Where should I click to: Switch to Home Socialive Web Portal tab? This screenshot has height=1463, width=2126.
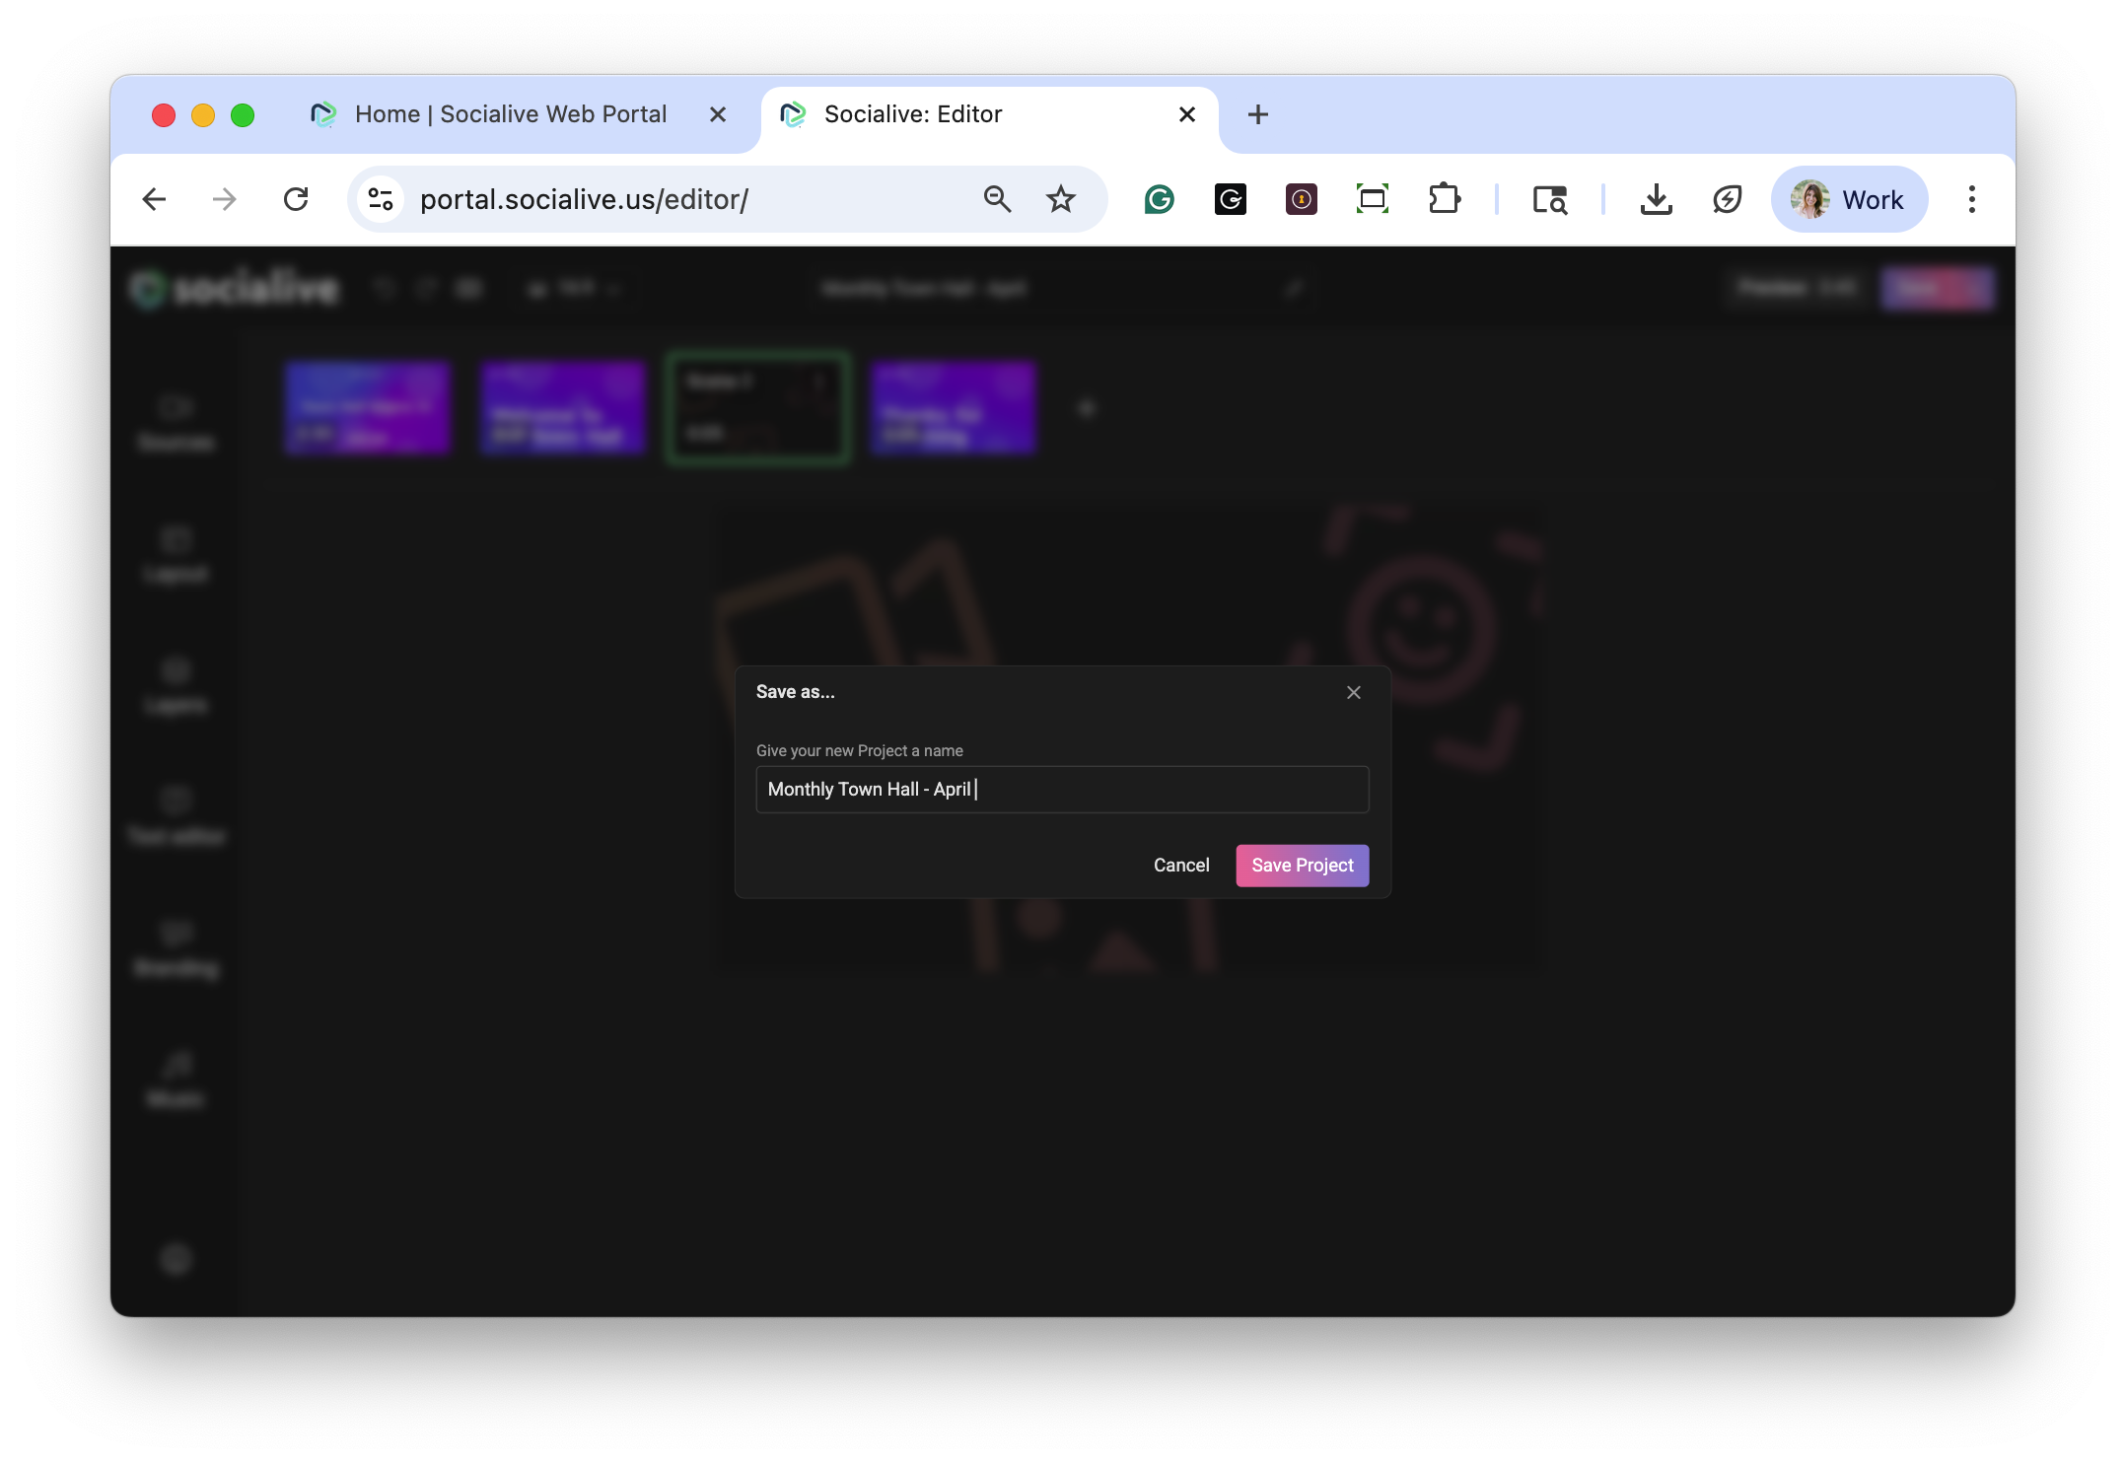[x=510, y=114]
